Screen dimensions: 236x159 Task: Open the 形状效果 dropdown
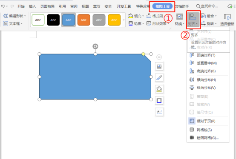158,23
